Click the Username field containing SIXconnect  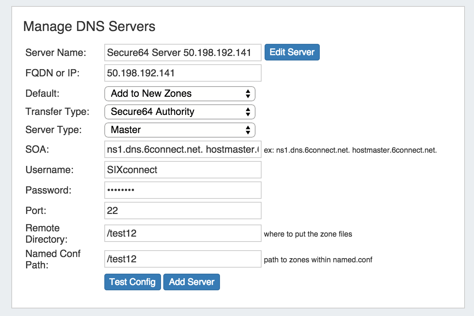click(183, 170)
